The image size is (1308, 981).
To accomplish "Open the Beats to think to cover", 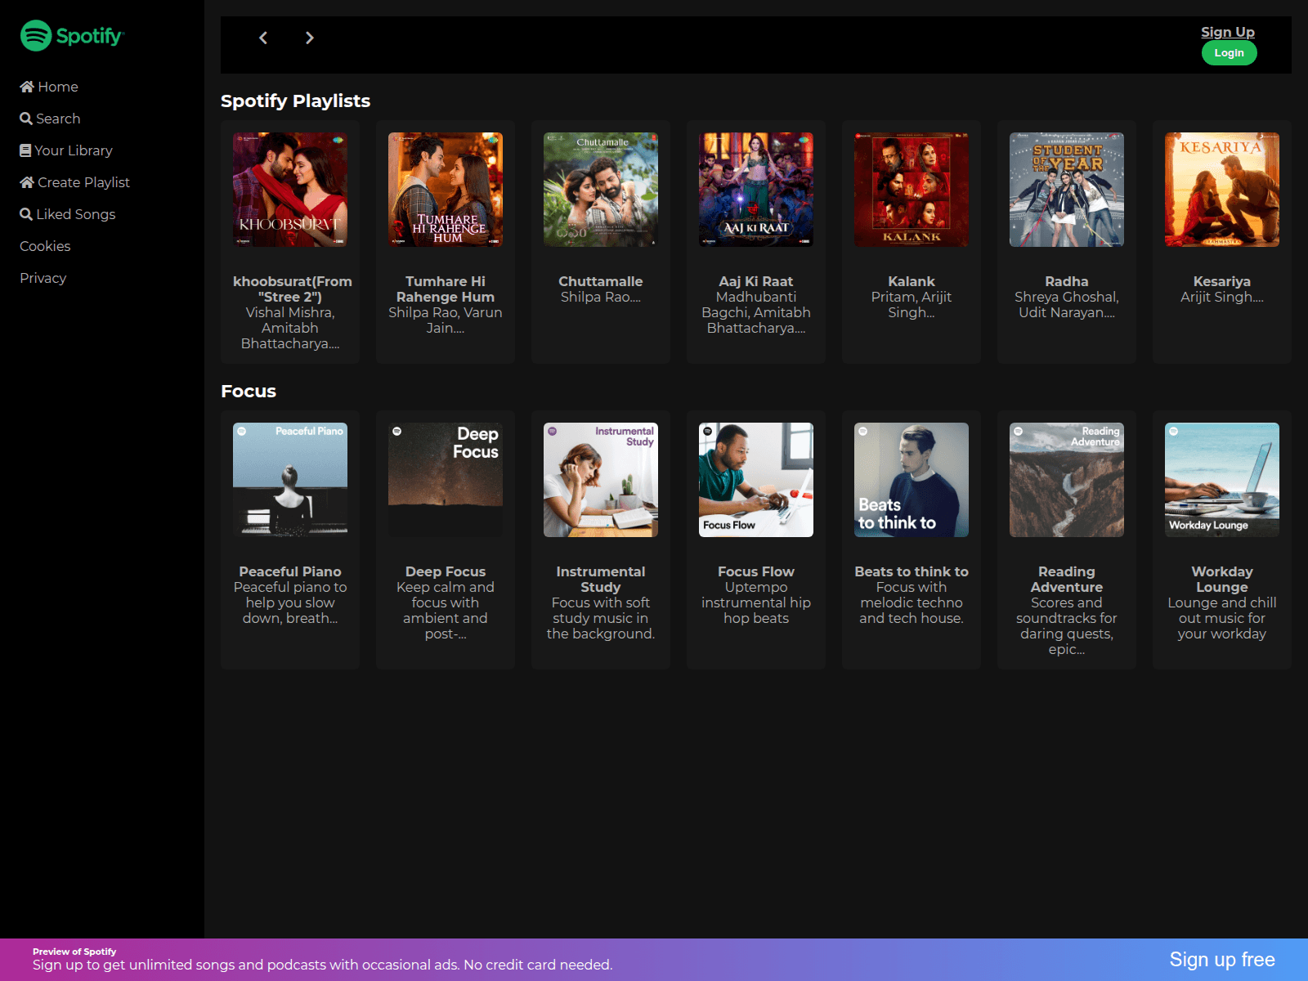I will [912, 480].
